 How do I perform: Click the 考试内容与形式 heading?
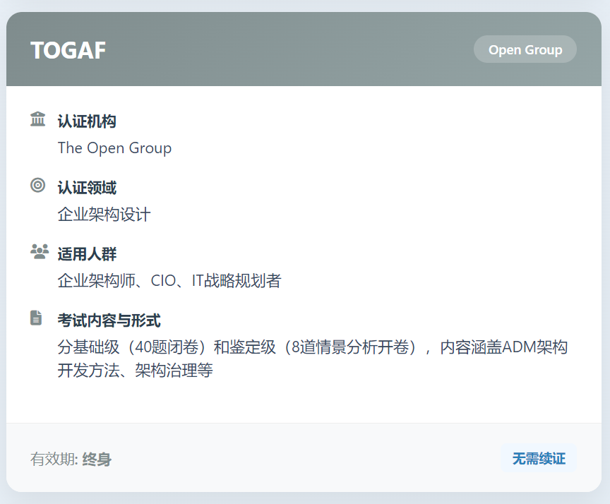pos(109,320)
